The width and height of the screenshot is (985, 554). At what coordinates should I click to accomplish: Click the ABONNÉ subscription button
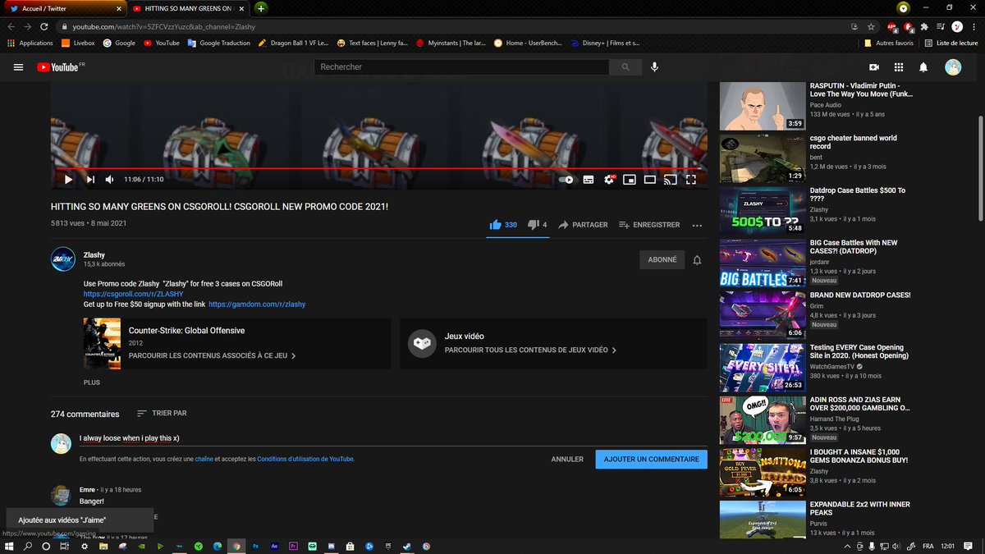coord(662,259)
